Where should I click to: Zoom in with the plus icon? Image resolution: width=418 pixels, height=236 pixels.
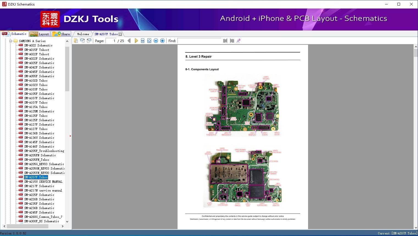tap(162, 41)
